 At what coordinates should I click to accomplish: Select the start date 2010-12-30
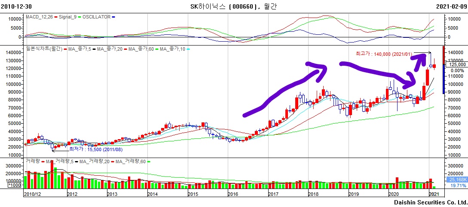16,6
